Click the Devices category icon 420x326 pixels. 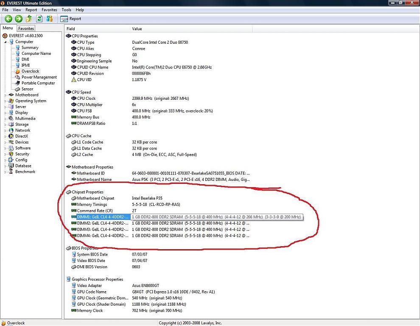[11, 142]
